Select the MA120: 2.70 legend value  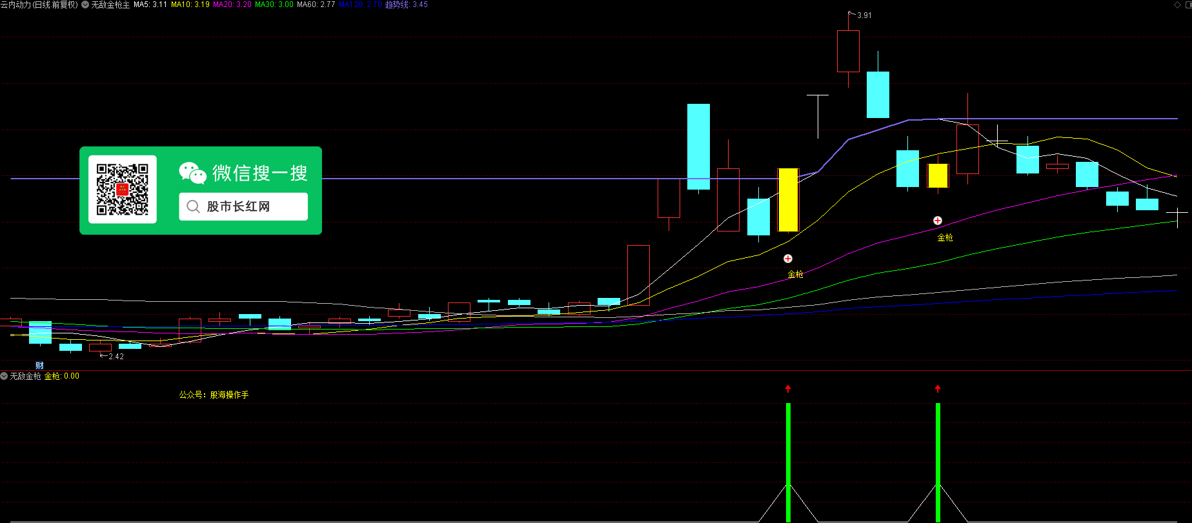(x=360, y=5)
